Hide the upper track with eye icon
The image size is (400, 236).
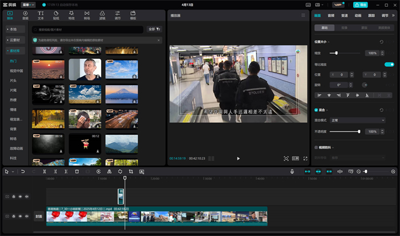[x=20, y=197]
